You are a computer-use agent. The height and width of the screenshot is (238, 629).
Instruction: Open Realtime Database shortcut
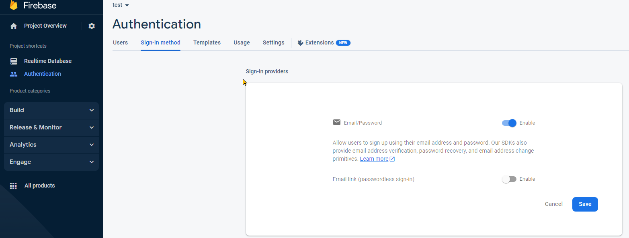pyautogui.click(x=48, y=61)
